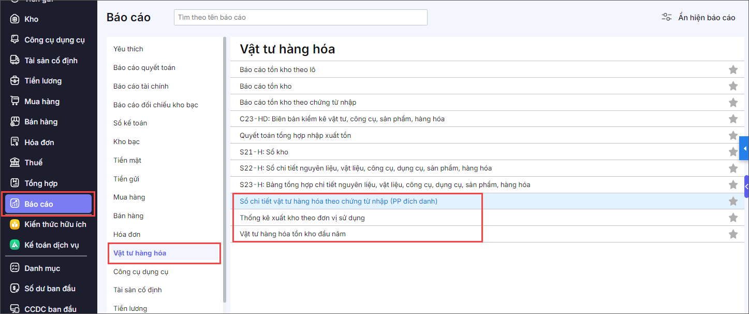Select Báo cáo tài chính category
This screenshot has height=314, width=749.
coord(141,86)
